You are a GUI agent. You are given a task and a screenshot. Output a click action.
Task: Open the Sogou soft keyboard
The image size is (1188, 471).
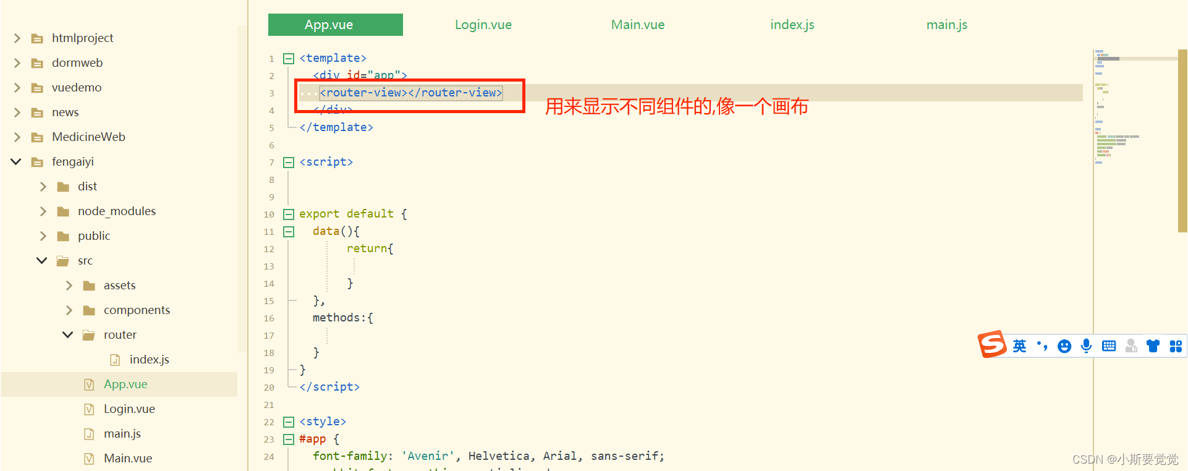click(x=1109, y=346)
